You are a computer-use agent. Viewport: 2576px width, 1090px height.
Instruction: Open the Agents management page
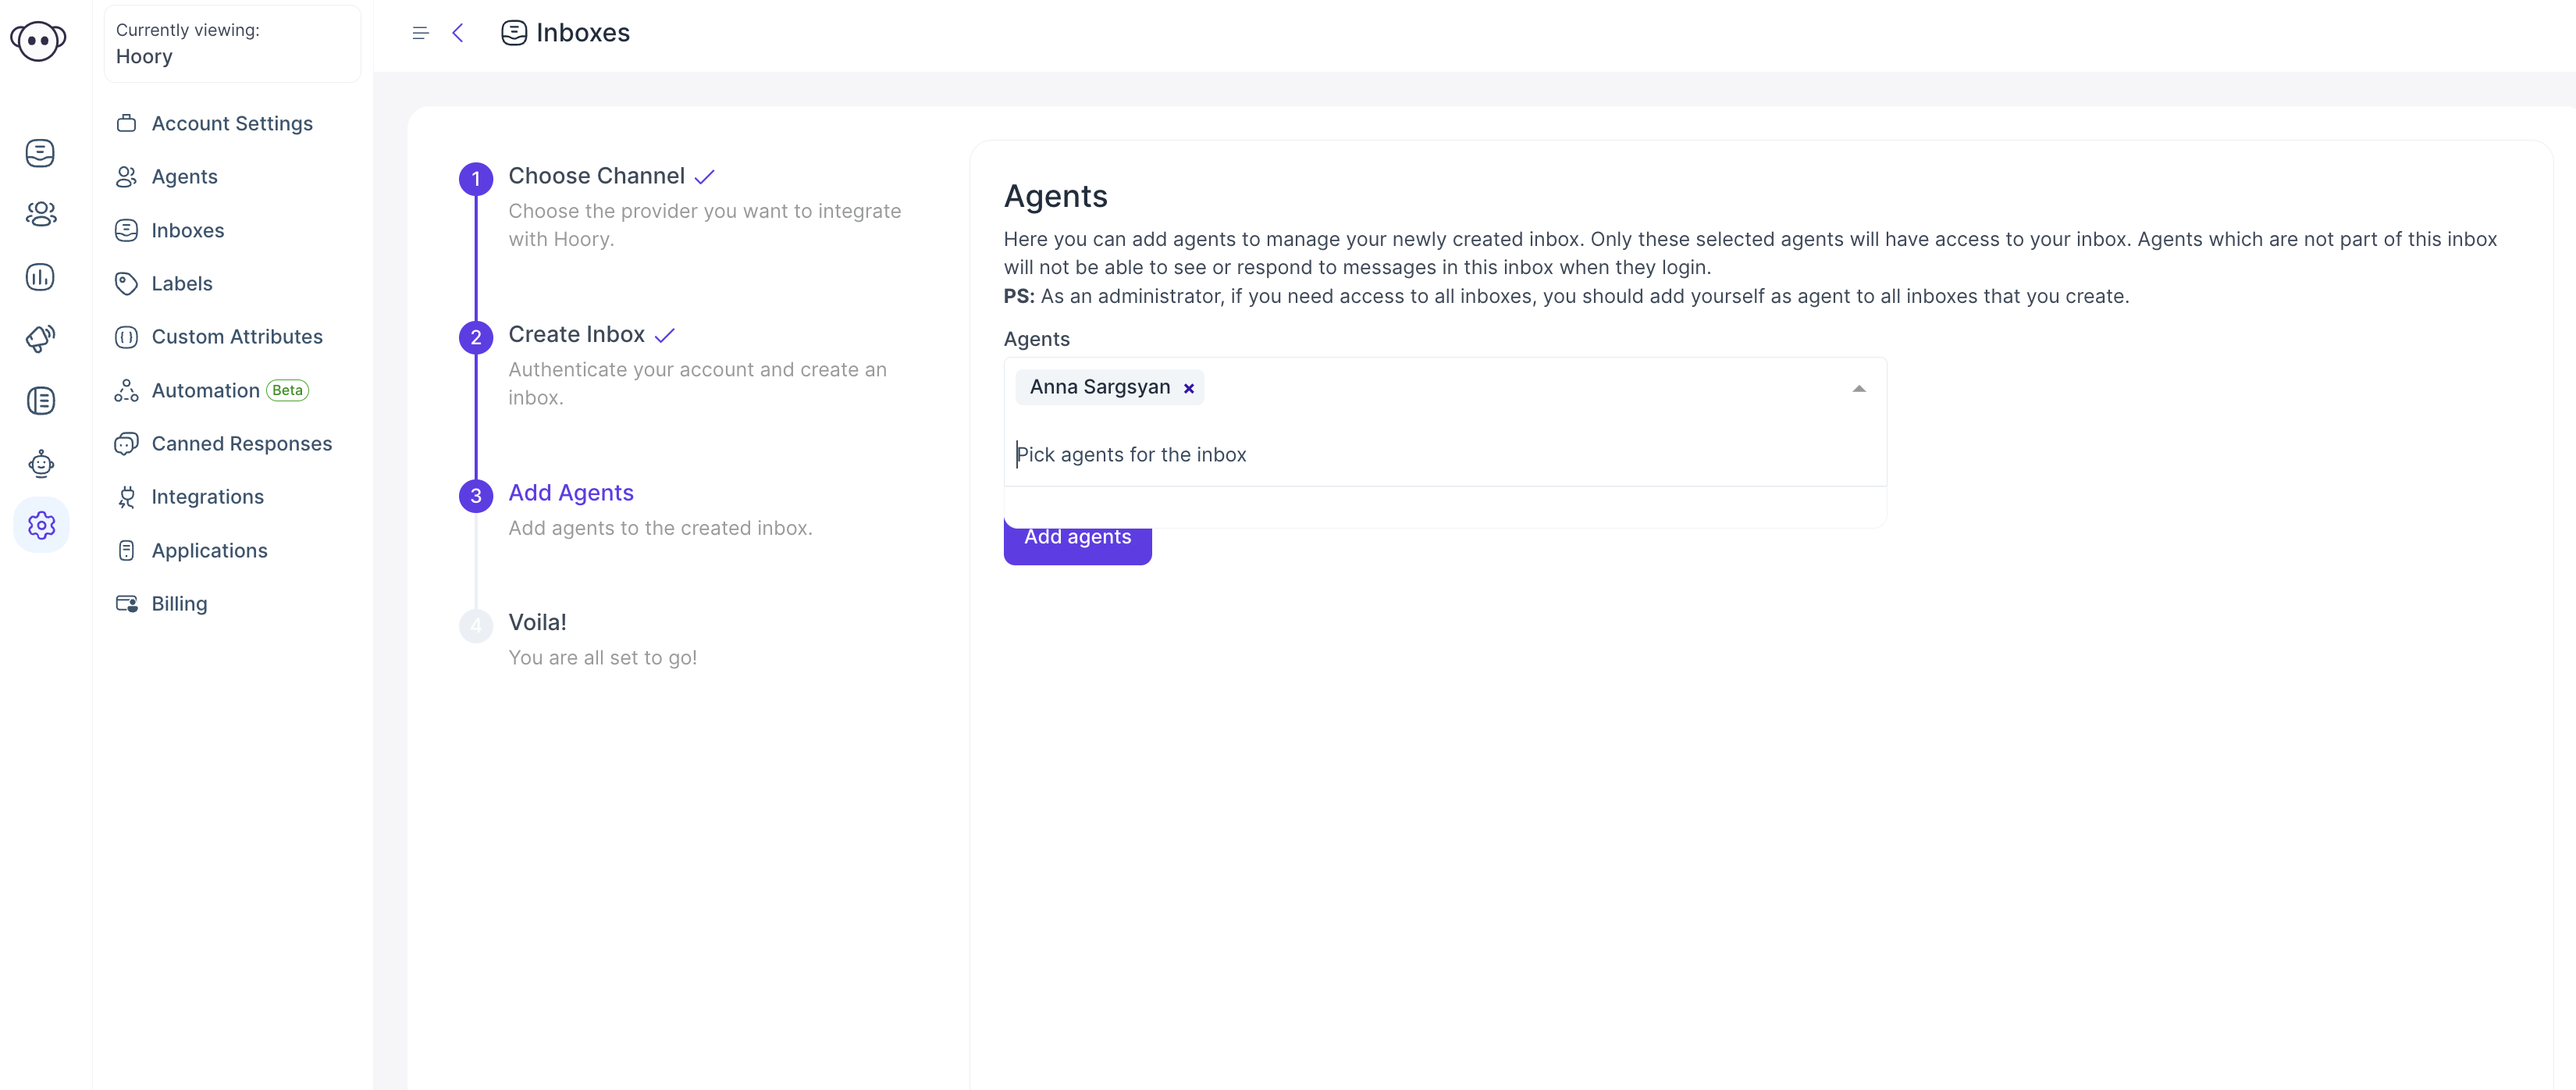pyautogui.click(x=184, y=176)
